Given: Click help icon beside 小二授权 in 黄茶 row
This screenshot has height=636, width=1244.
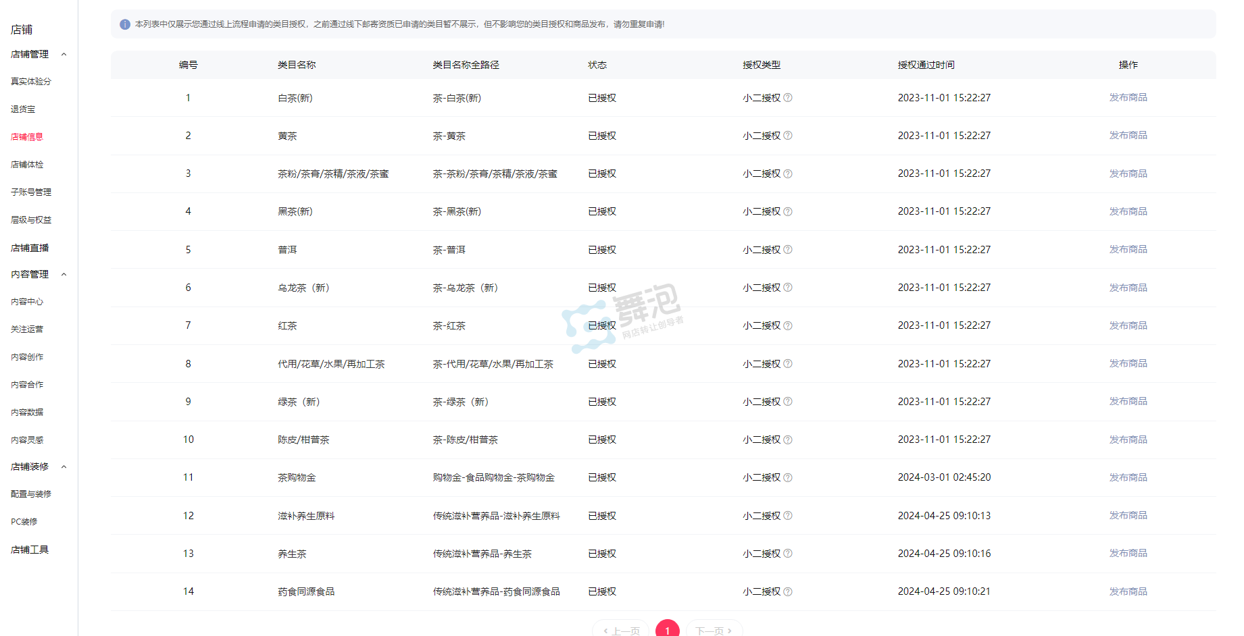Looking at the screenshot, I should [788, 136].
